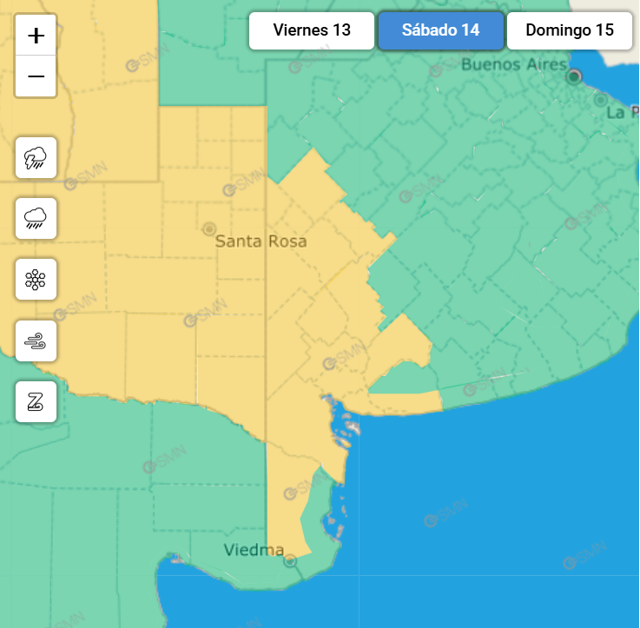Select the snow alerts snowflake icon
The height and width of the screenshot is (628, 640).
click(36, 280)
